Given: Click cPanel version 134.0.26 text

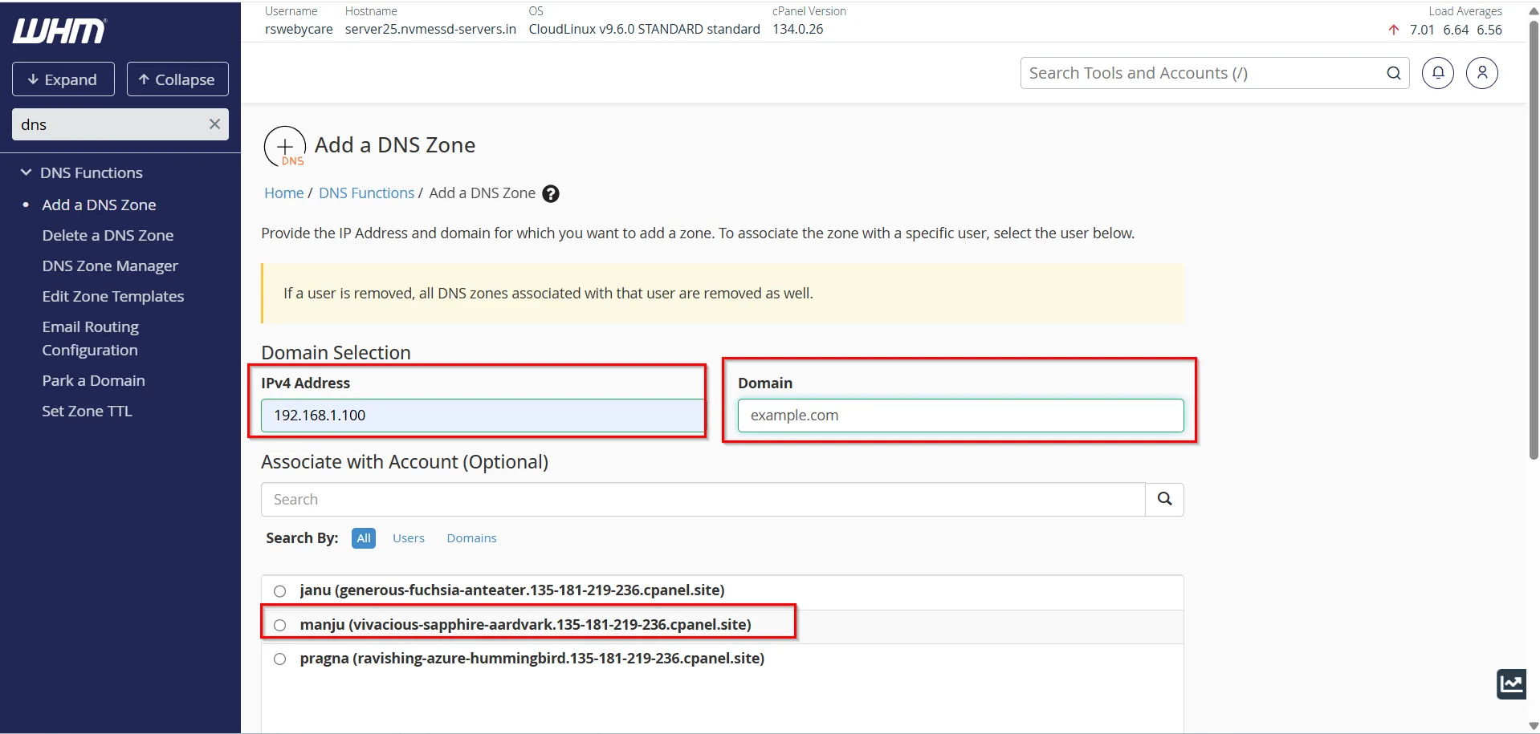Looking at the screenshot, I should 798,30.
